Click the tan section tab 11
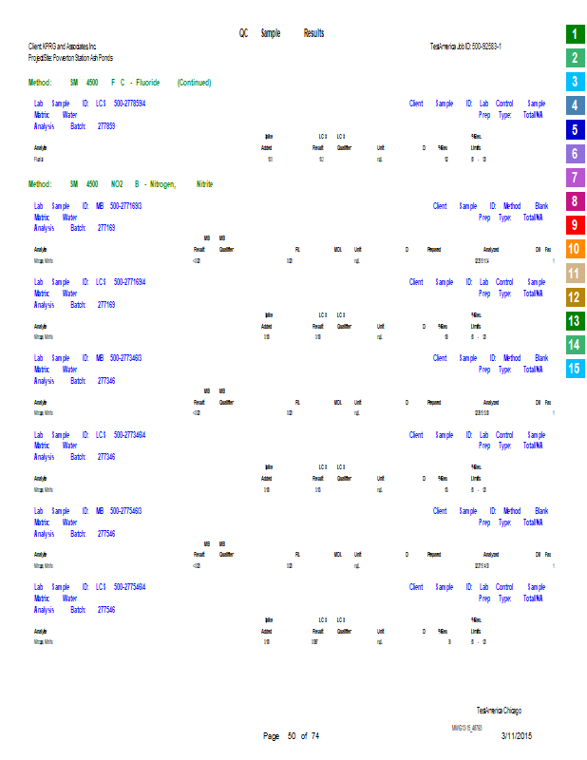 coord(574,274)
